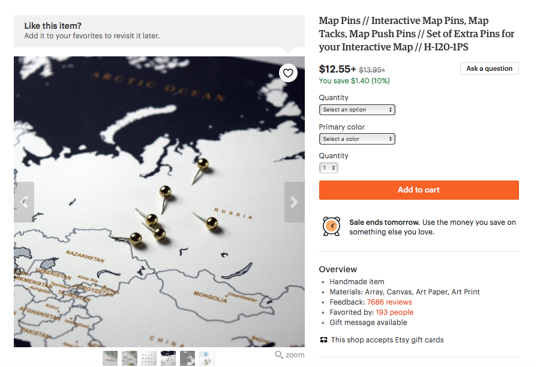
Task: Select the fourth dark map thumbnail
Action: click(x=168, y=358)
